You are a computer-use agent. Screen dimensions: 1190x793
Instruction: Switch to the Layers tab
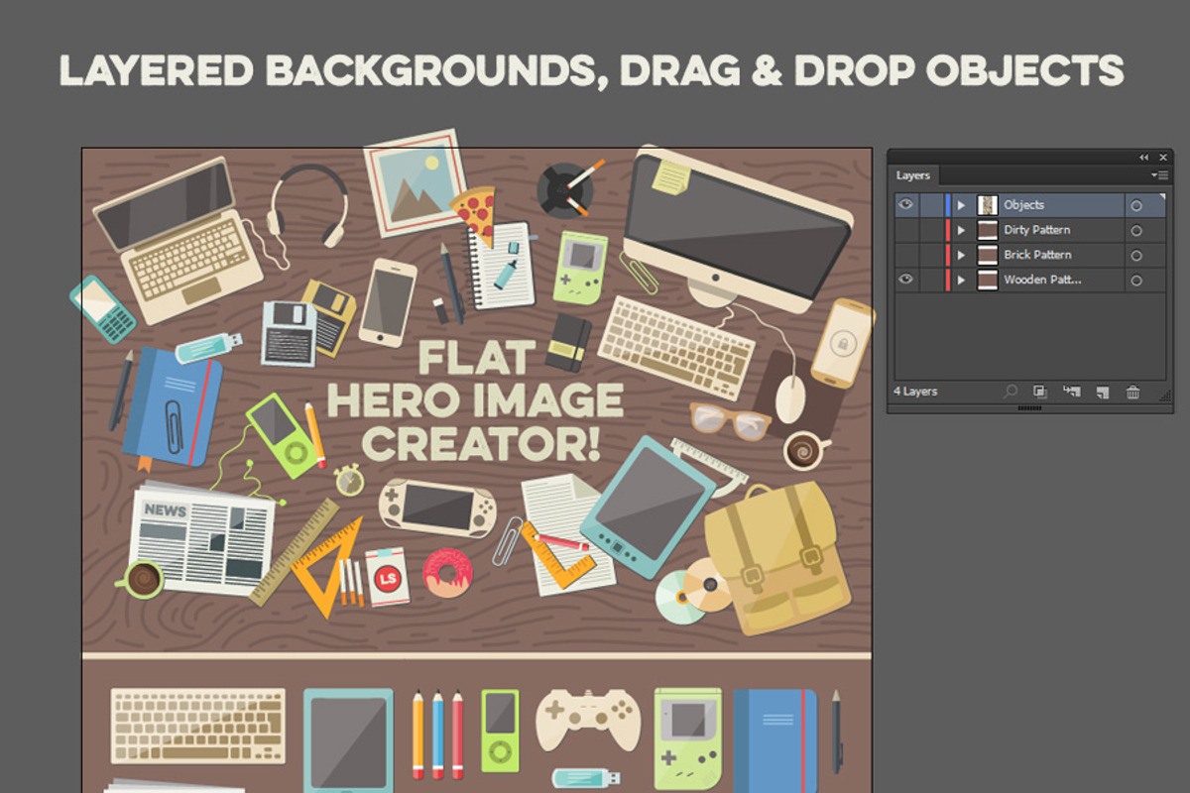(x=913, y=175)
